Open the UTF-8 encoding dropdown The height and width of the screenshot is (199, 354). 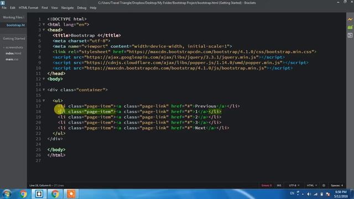coord(294,186)
